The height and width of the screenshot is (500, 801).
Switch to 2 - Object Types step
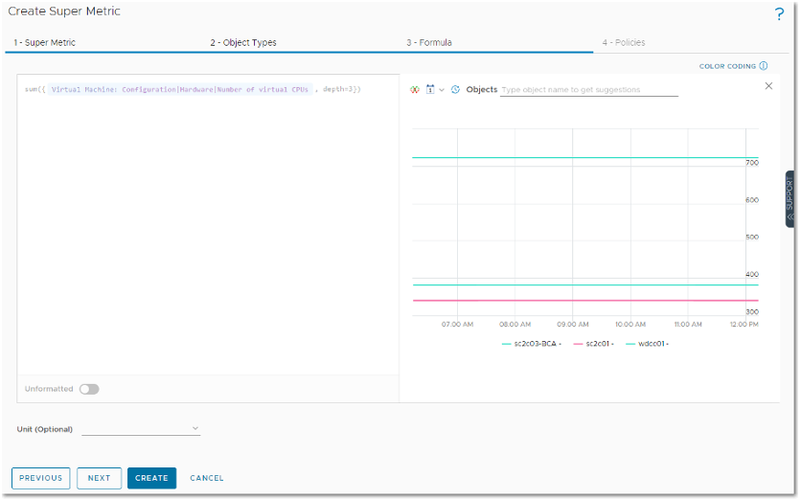tap(243, 43)
